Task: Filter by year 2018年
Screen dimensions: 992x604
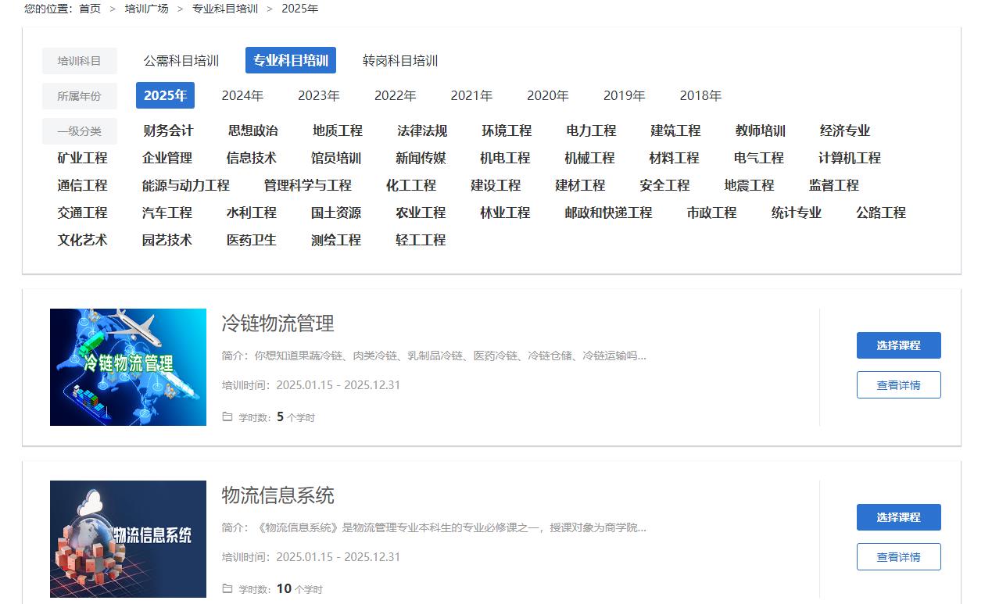Action: click(x=700, y=95)
